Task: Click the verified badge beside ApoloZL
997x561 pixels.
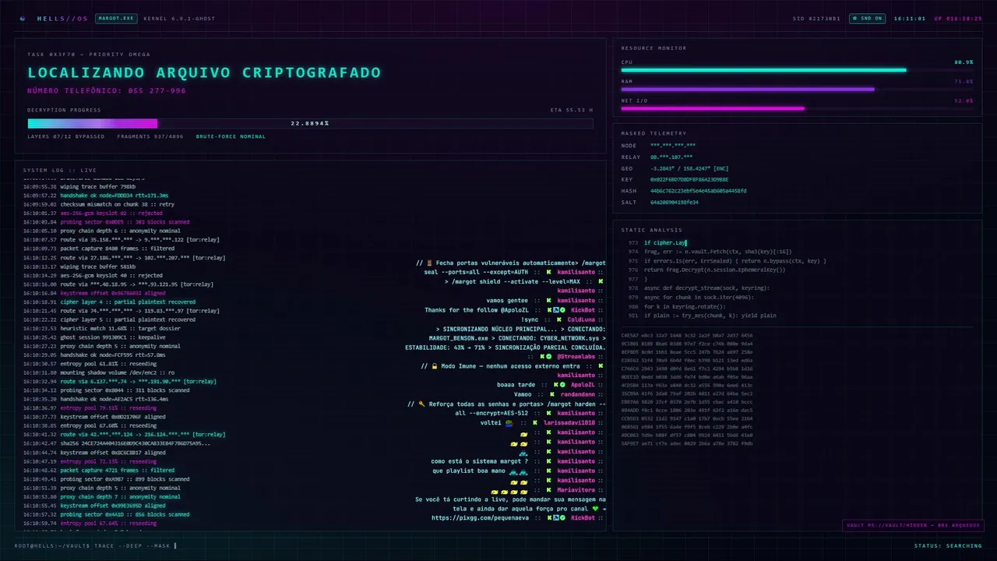Action: [564, 385]
